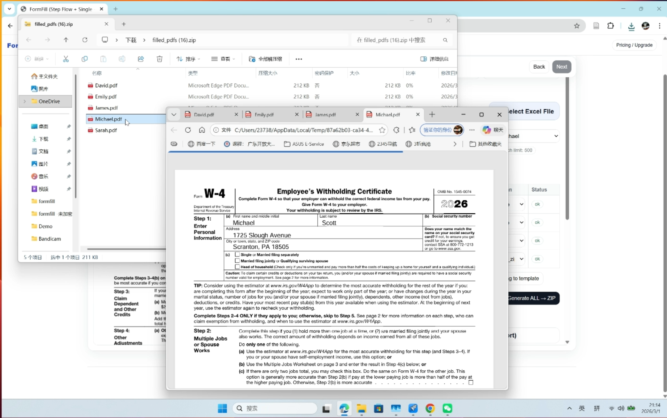667x418 pixels.
Task: Tick the two-jobs checkbox in Step 2(c)
Action: point(470,382)
